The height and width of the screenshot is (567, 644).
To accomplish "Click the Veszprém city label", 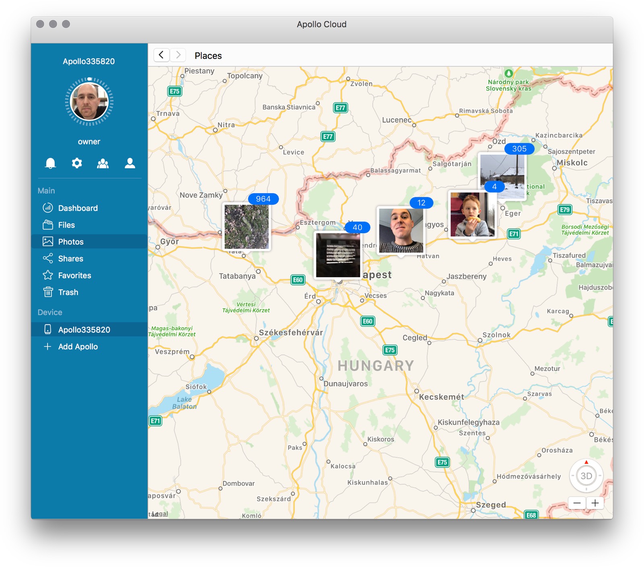I will click(x=172, y=351).
